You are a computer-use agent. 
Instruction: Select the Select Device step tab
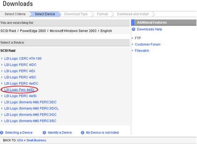[45, 14]
